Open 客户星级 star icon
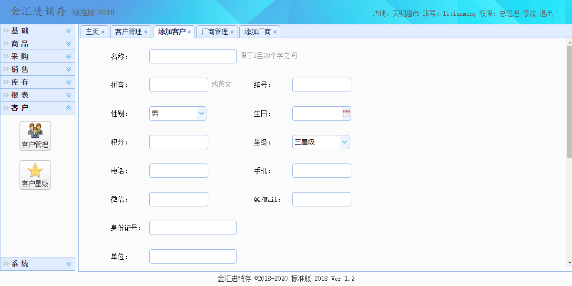Screen dimensions: 572x286 pyautogui.click(x=35, y=174)
